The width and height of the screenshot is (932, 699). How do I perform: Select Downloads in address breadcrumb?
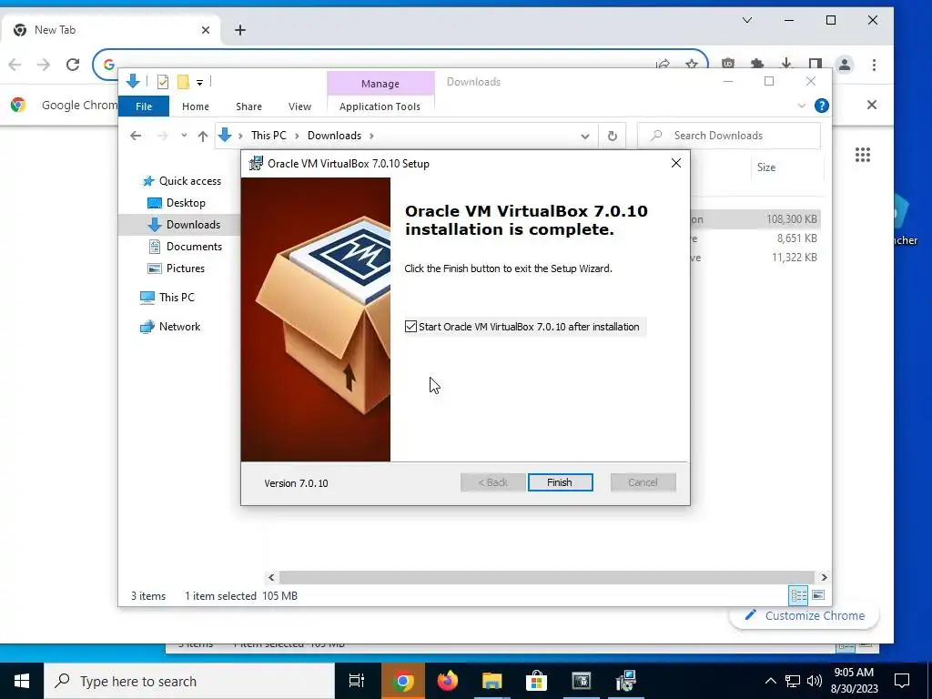click(x=334, y=136)
